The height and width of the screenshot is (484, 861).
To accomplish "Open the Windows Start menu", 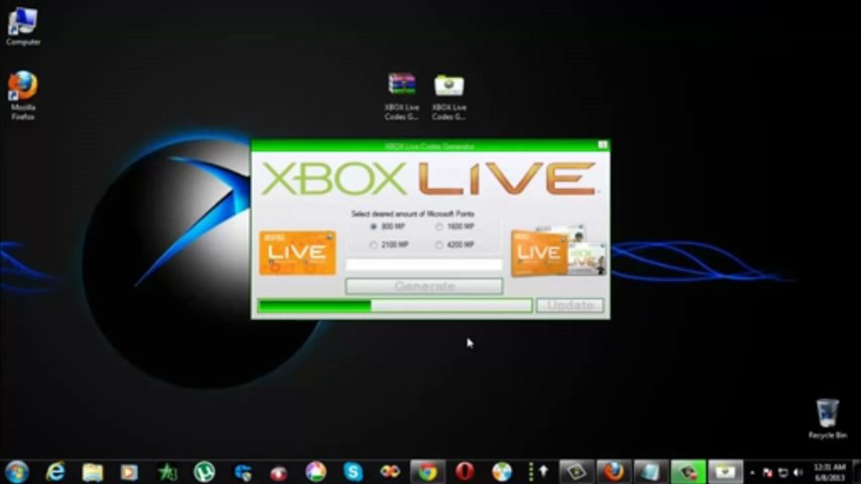I will [x=17, y=471].
